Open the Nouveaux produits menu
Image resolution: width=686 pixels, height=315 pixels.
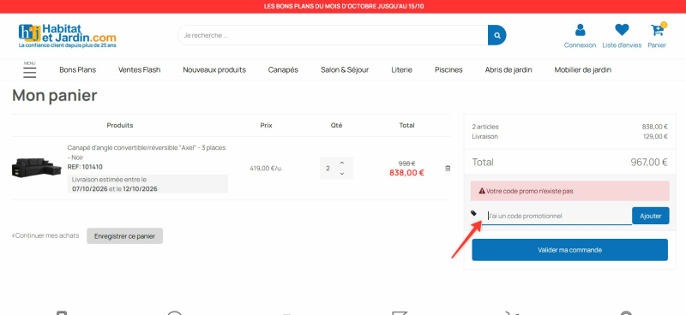click(214, 70)
